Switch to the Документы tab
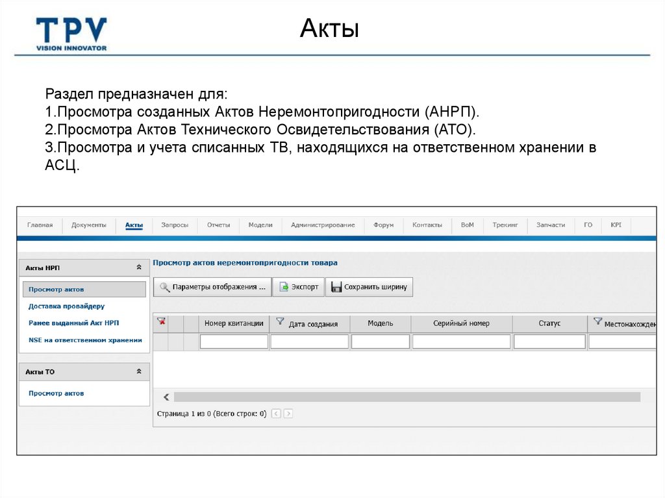 coord(90,224)
